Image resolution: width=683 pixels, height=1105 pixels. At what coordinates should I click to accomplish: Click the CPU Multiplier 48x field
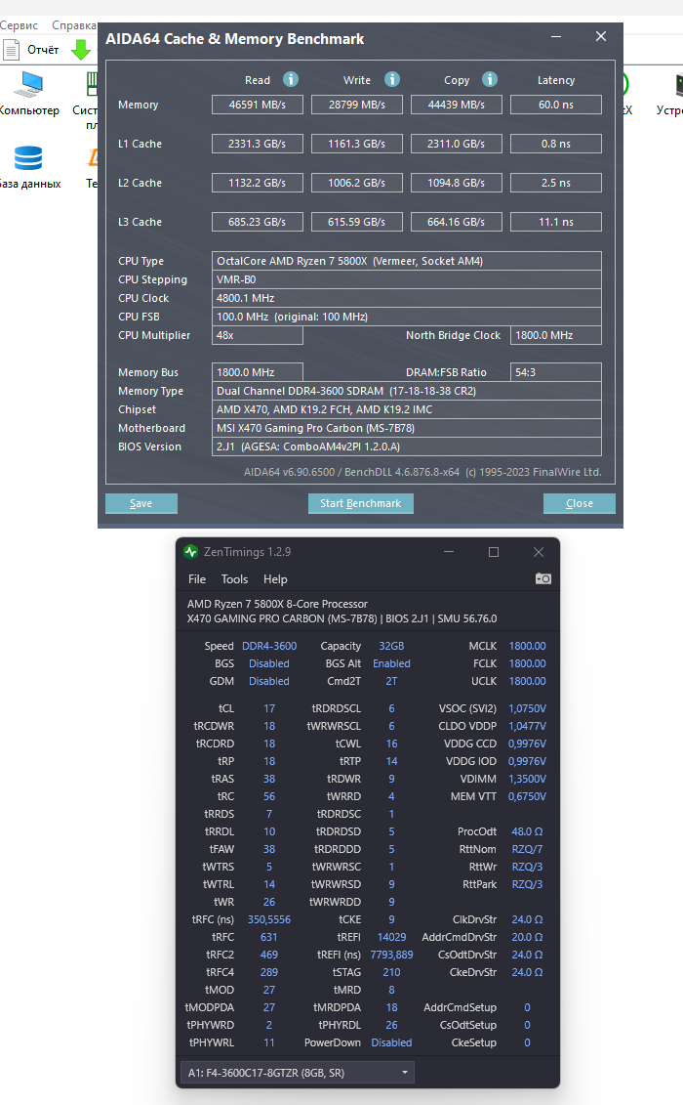pos(258,335)
